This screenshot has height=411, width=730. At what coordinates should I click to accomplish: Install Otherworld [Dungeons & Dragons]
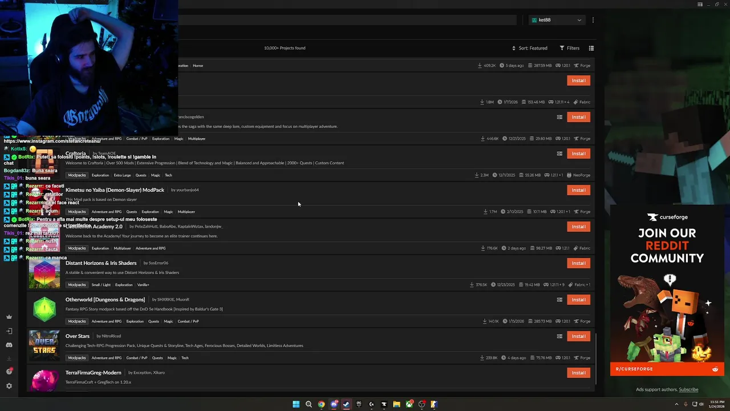(x=578, y=300)
